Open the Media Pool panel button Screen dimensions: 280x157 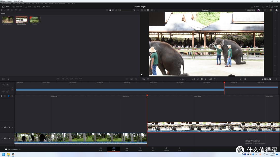(x=6, y=6)
